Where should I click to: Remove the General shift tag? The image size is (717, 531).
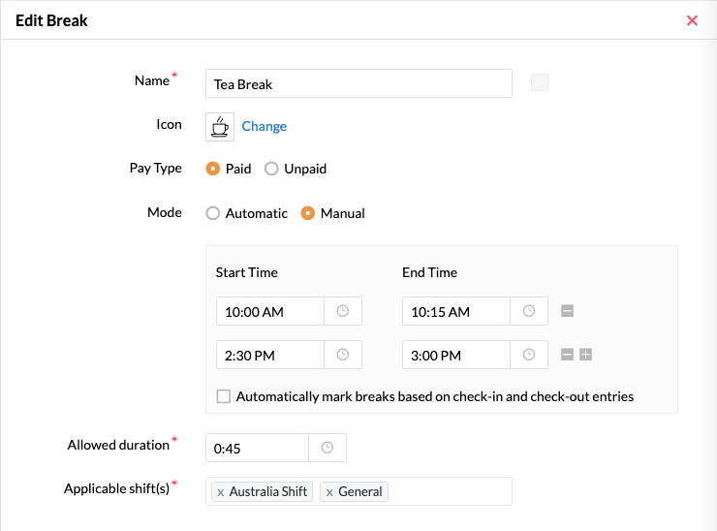[x=329, y=492]
